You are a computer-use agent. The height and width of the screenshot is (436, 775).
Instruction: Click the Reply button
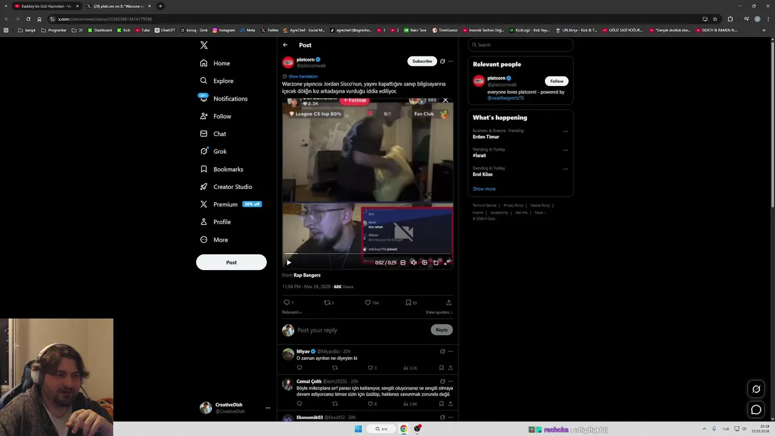[441, 330]
